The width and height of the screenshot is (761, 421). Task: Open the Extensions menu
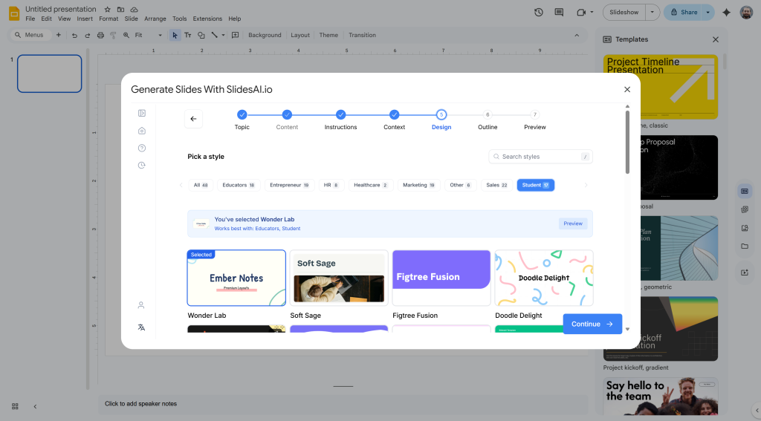coord(207,19)
